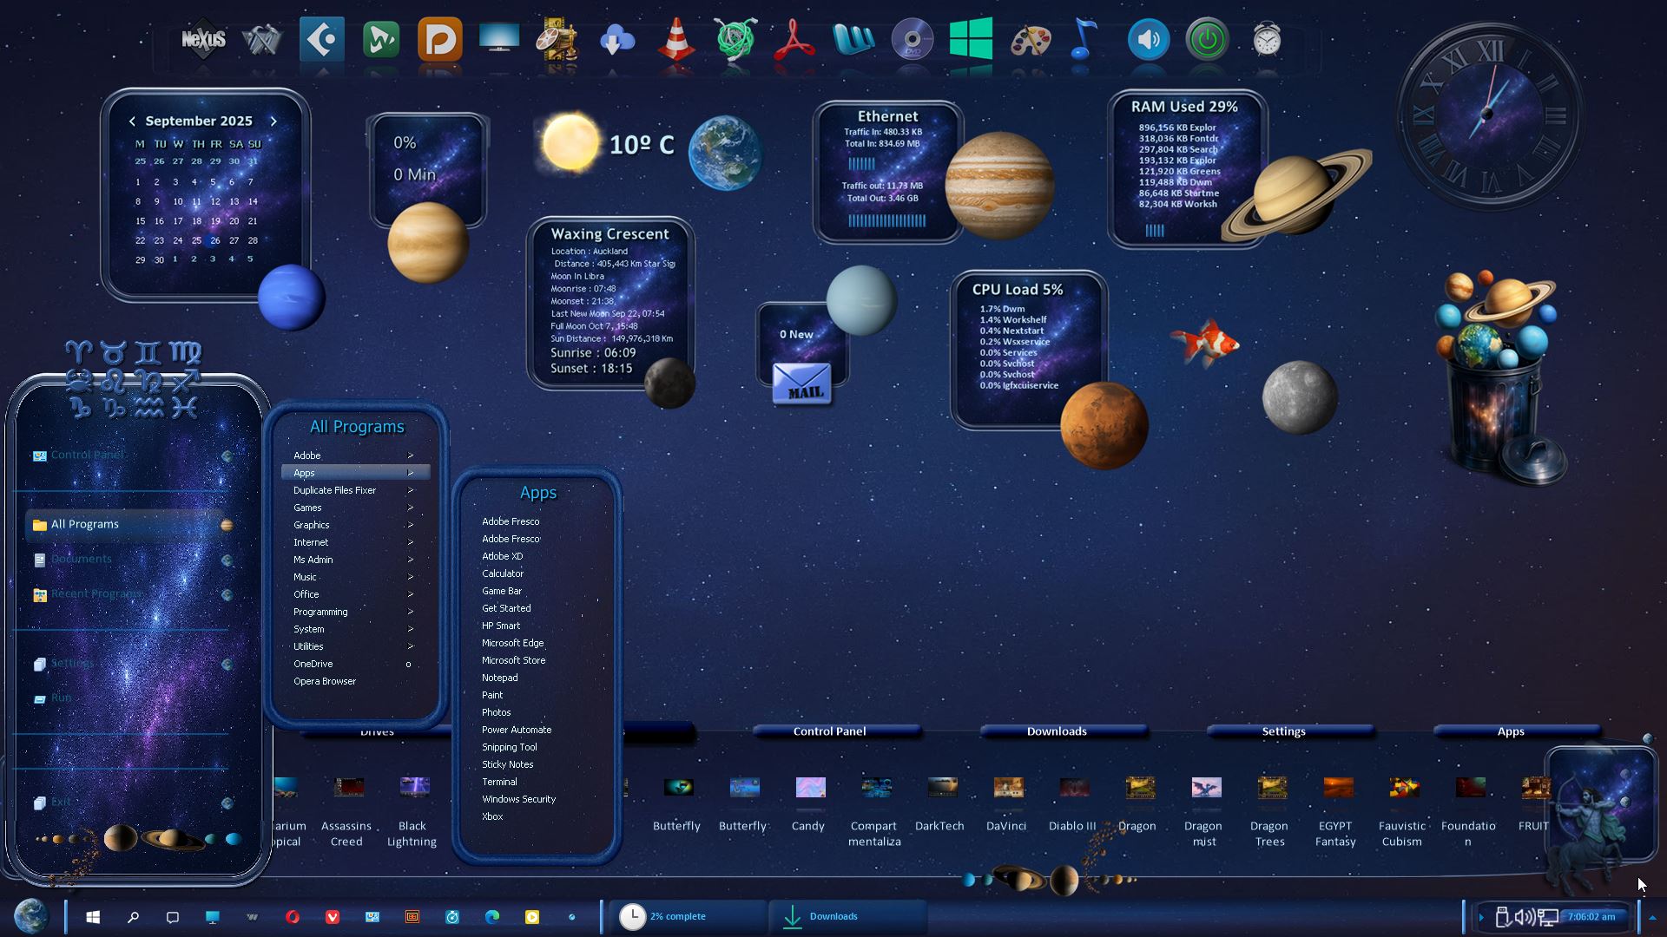This screenshot has width=1667, height=937.
Task: Go to next month in calendar
Action: (273, 121)
